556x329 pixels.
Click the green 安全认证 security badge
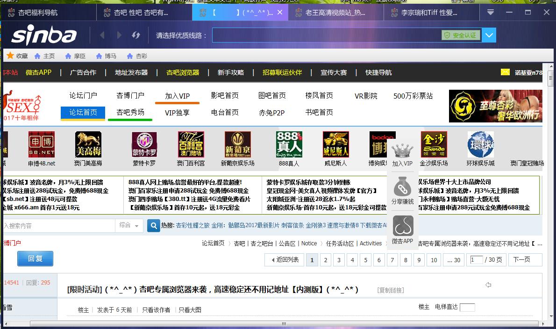[x=461, y=35]
